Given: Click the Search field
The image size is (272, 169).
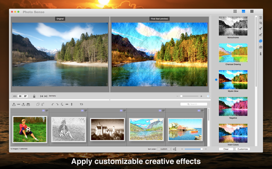Looking at the screenshot, I should 194,104.
